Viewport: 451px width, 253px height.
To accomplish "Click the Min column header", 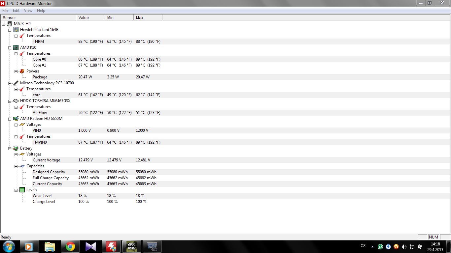I will click(119, 17).
